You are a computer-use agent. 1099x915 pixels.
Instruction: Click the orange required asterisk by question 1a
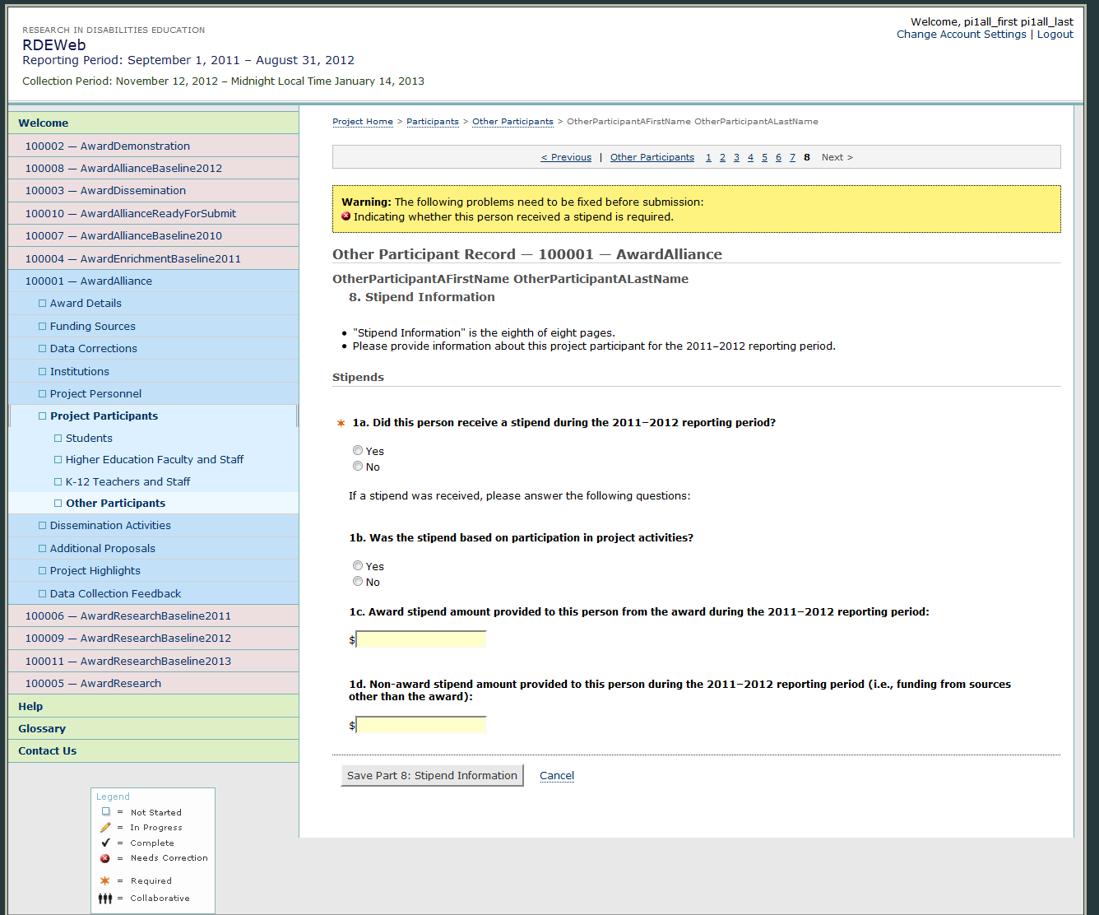341,423
